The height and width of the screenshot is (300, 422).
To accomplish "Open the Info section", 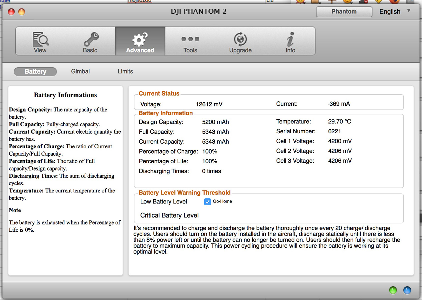I will coord(290,42).
